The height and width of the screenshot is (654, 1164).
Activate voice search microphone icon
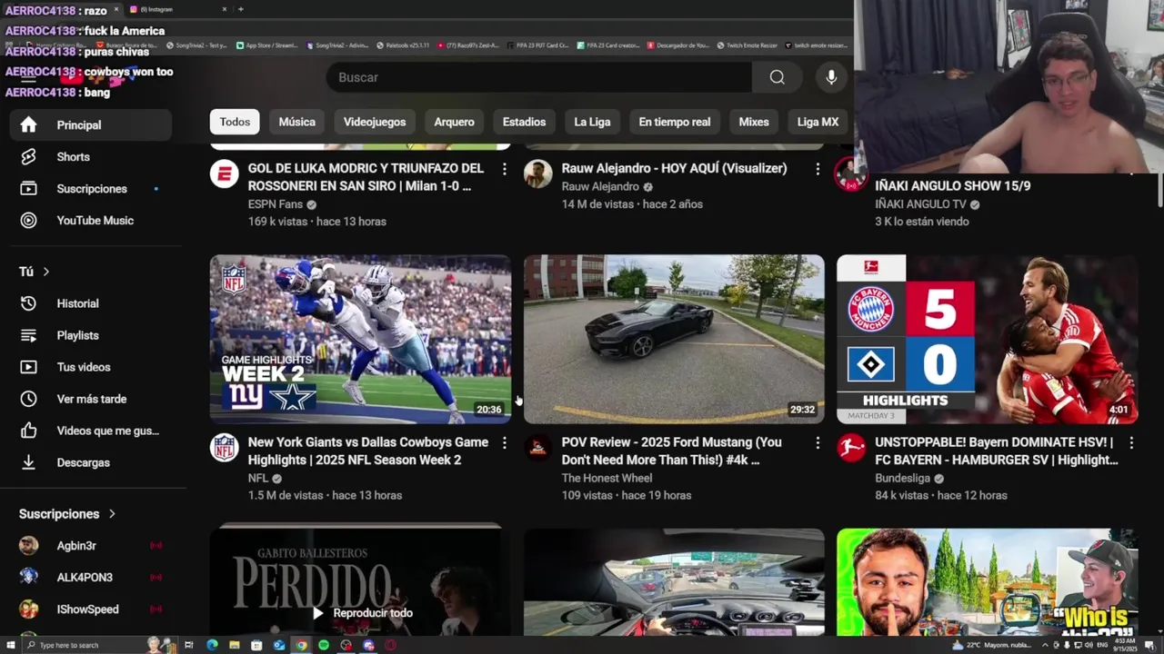pos(831,77)
